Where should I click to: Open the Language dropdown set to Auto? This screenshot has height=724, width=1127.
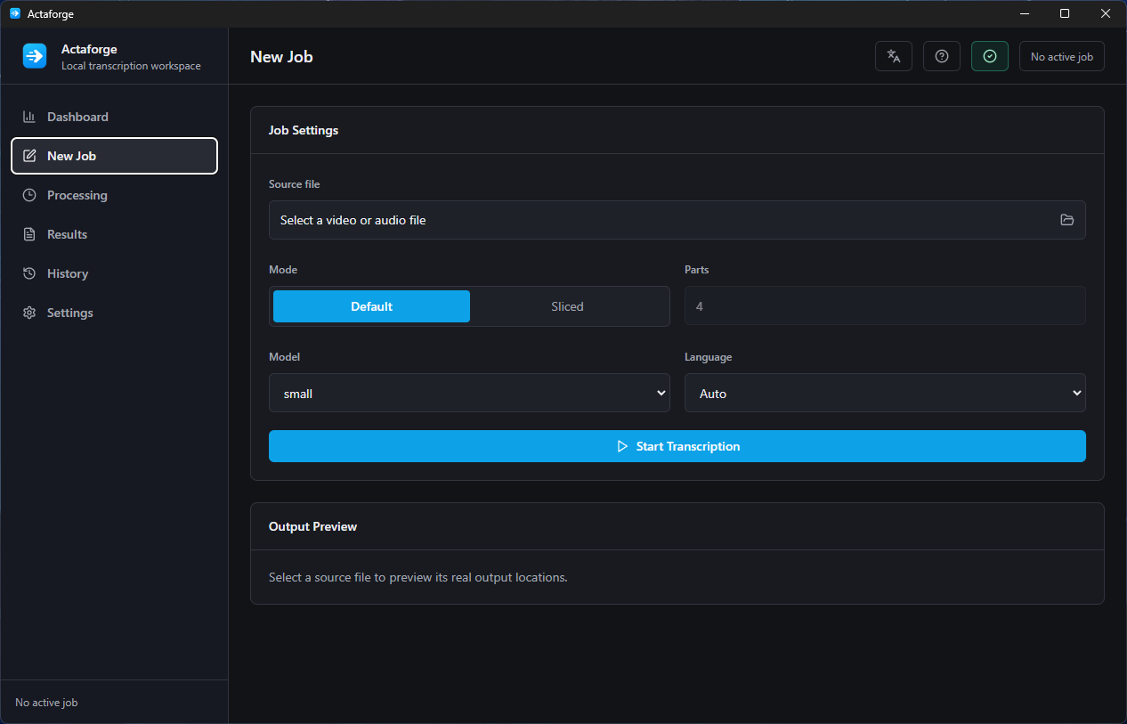pos(885,393)
